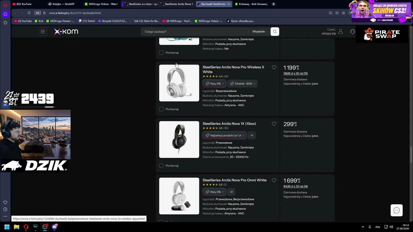Open Discord from the taskbar
The width and height of the screenshot is (413, 232).
point(55,227)
